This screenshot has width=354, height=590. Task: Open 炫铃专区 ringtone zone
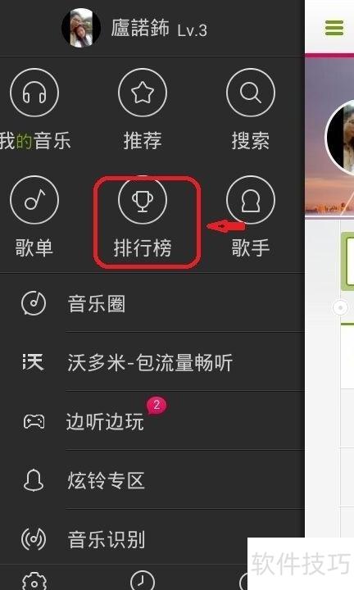point(152,480)
